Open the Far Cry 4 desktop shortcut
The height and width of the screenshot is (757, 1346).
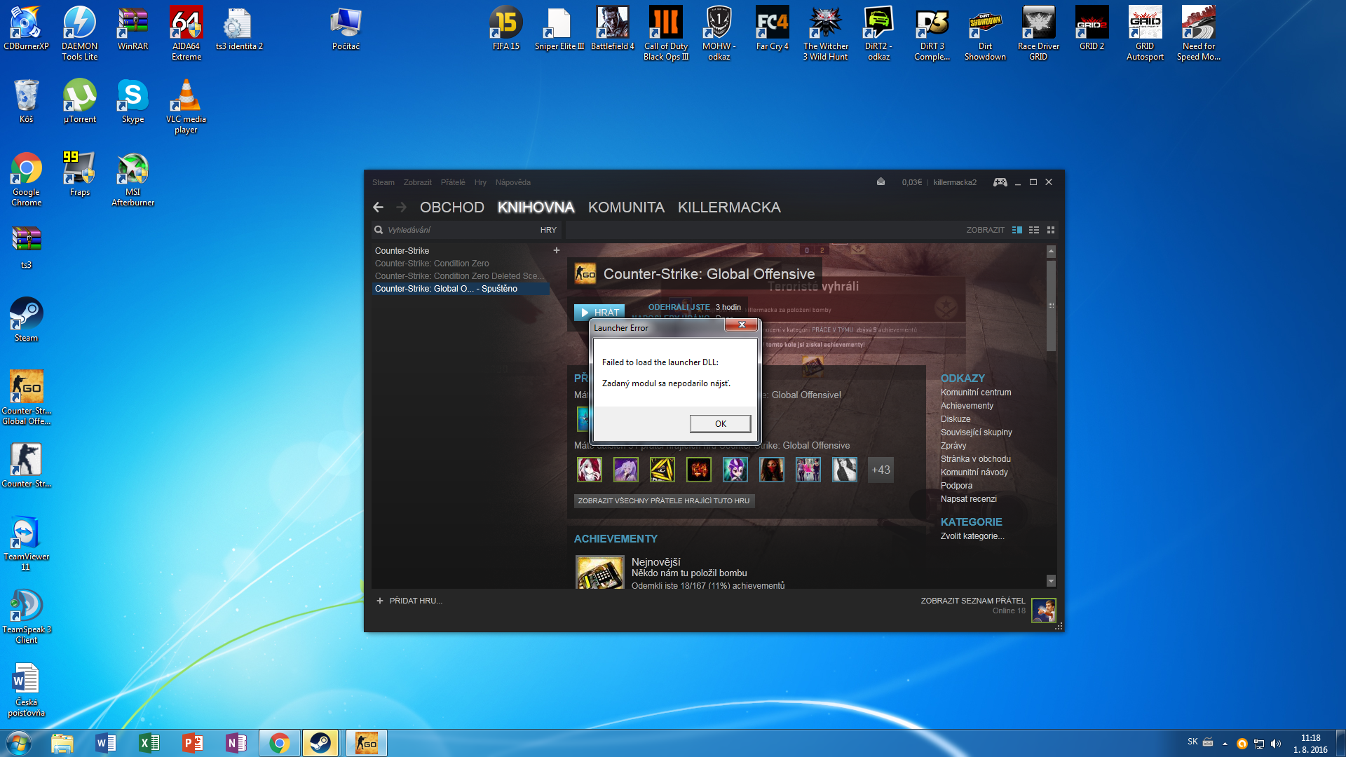coord(772,29)
